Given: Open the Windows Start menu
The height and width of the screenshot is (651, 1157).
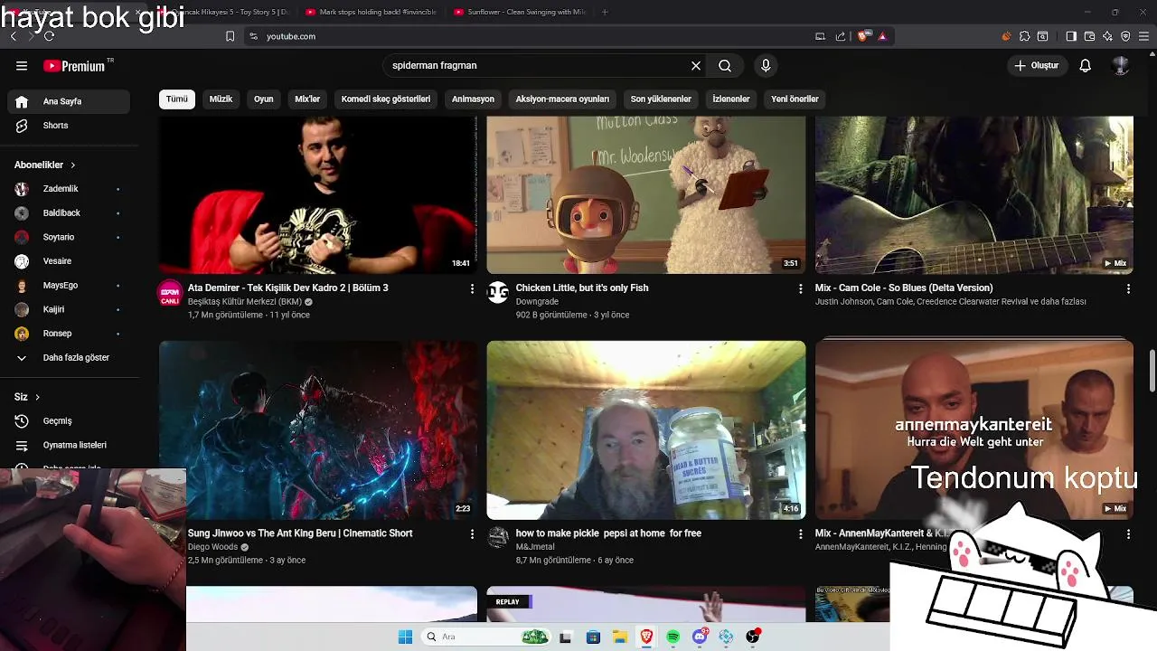Looking at the screenshot, I should tap(405, 637).
